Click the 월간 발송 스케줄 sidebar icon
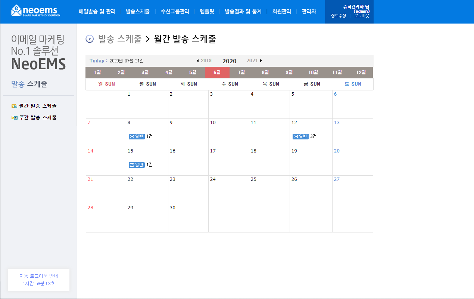Screen dimensions: 474x299 pos(15,106)
